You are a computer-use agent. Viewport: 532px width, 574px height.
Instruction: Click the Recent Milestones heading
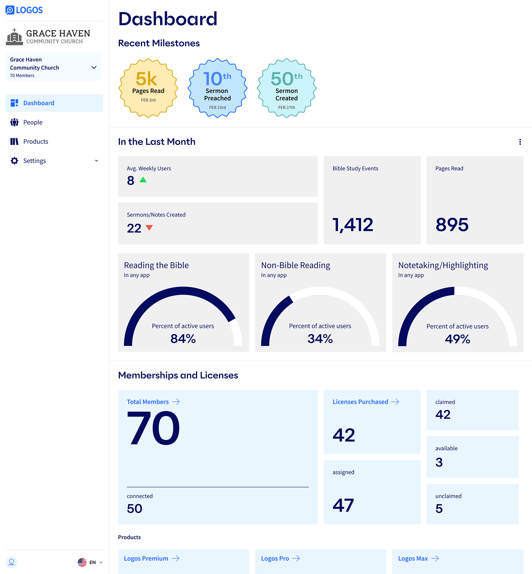coord(159,43)
